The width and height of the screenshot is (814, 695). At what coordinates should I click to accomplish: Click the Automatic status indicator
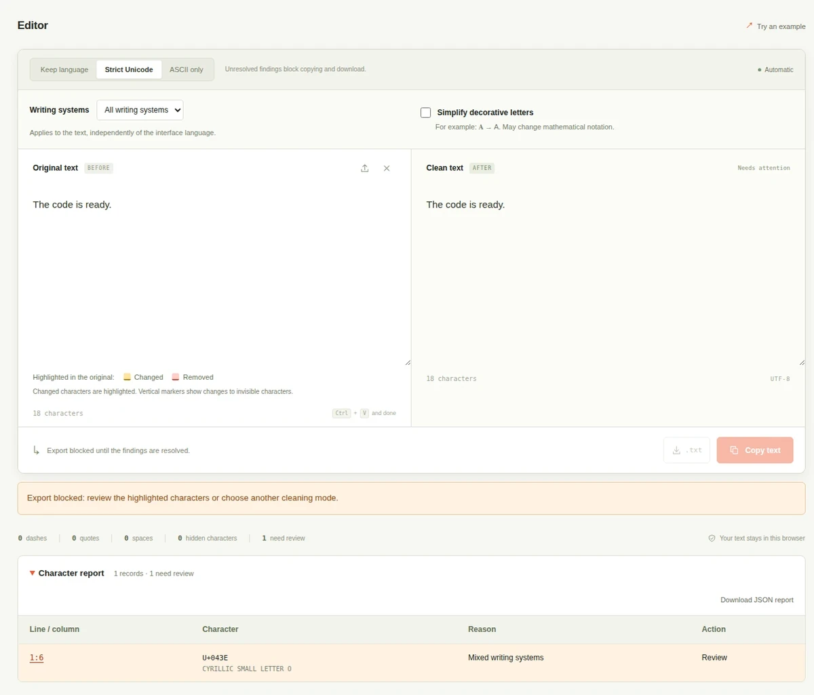point(775,70)
